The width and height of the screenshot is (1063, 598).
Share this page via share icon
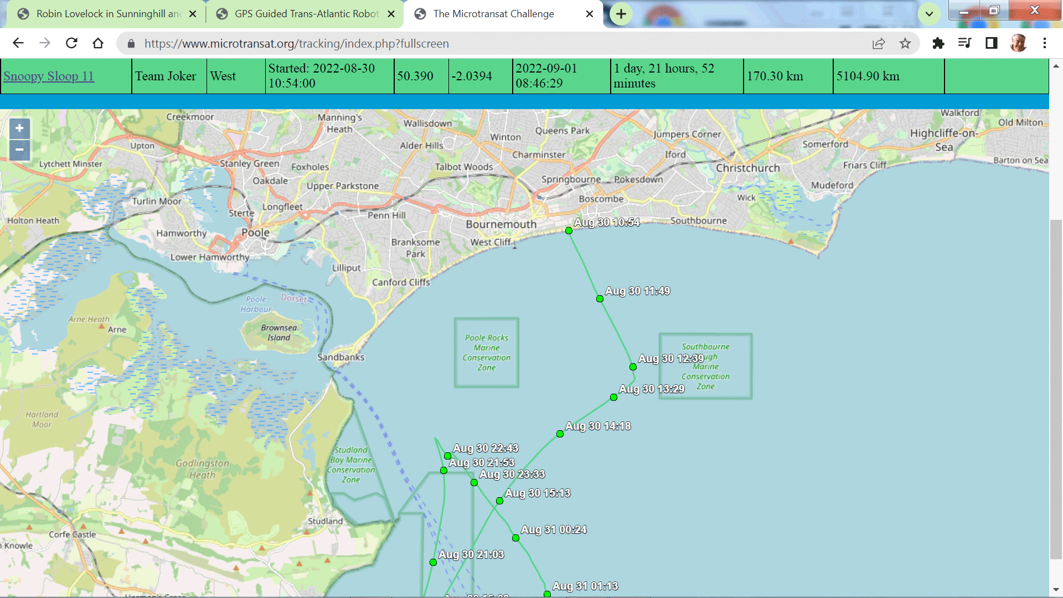[x=879, y=43]
